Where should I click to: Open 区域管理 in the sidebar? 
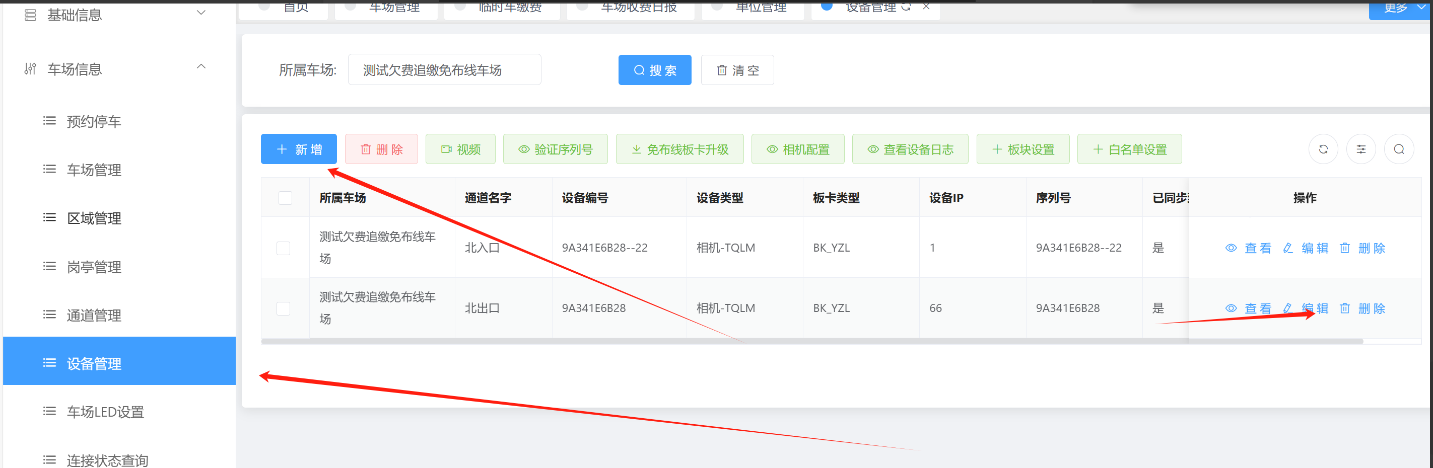(119, 218)
